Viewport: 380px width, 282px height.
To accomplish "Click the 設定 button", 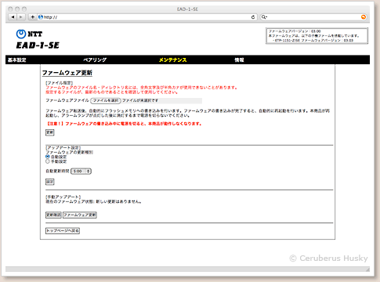I will 50,182.
